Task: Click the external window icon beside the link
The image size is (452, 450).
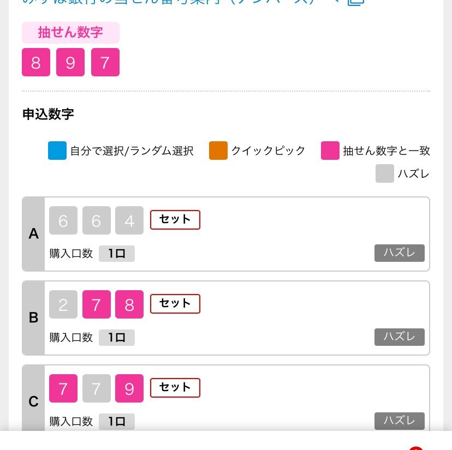Action: point(356,2)
